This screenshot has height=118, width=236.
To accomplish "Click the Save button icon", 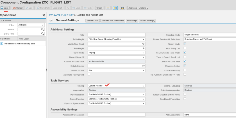I will point(2,8).
